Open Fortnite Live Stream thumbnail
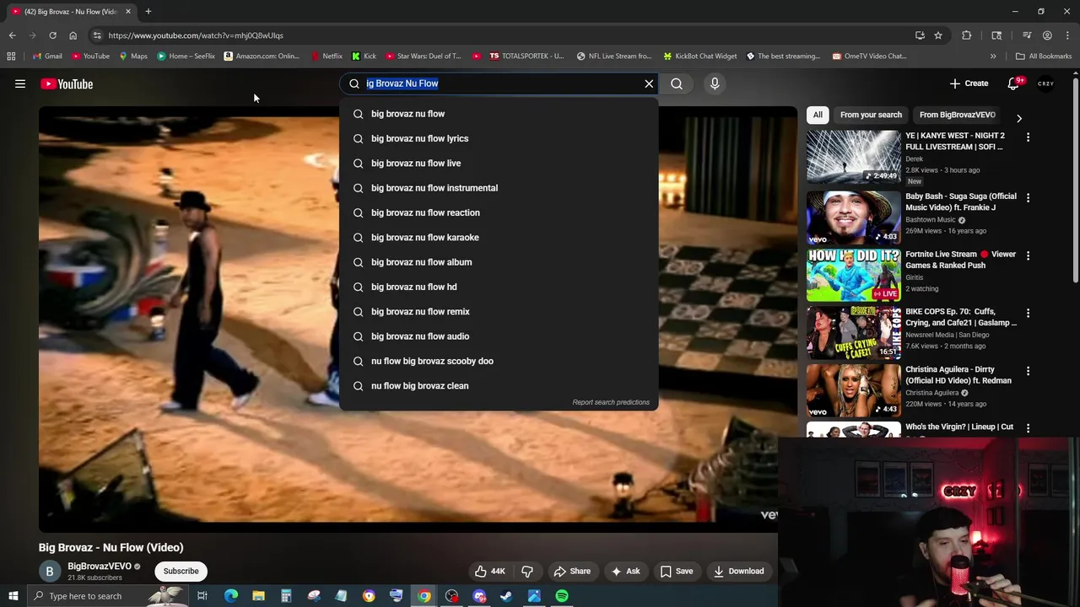This screenshot has height=607, width=1080. coord(853,275)
